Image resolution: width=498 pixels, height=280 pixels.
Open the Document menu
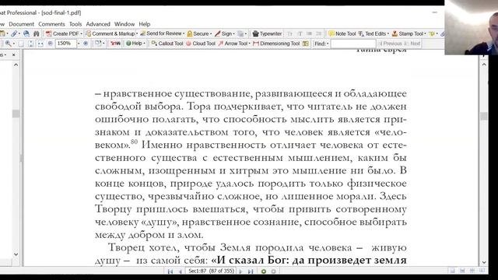21,24
